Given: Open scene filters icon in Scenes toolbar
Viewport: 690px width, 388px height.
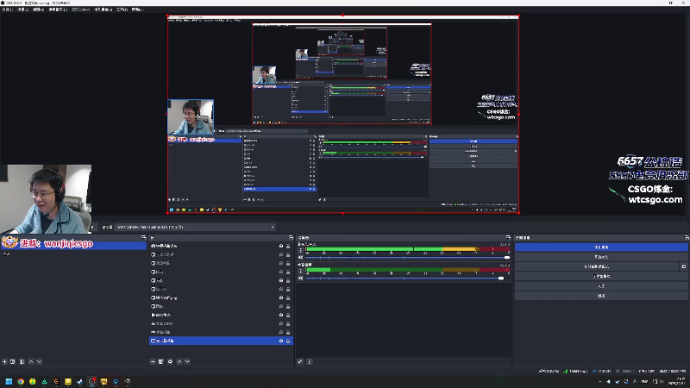Looking at the screenshot, I should 22,361.
